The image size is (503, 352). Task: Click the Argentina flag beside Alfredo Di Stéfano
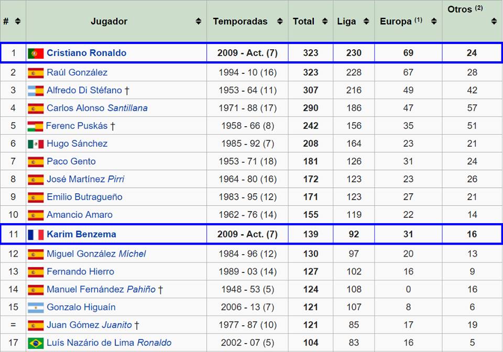[36, 91]
